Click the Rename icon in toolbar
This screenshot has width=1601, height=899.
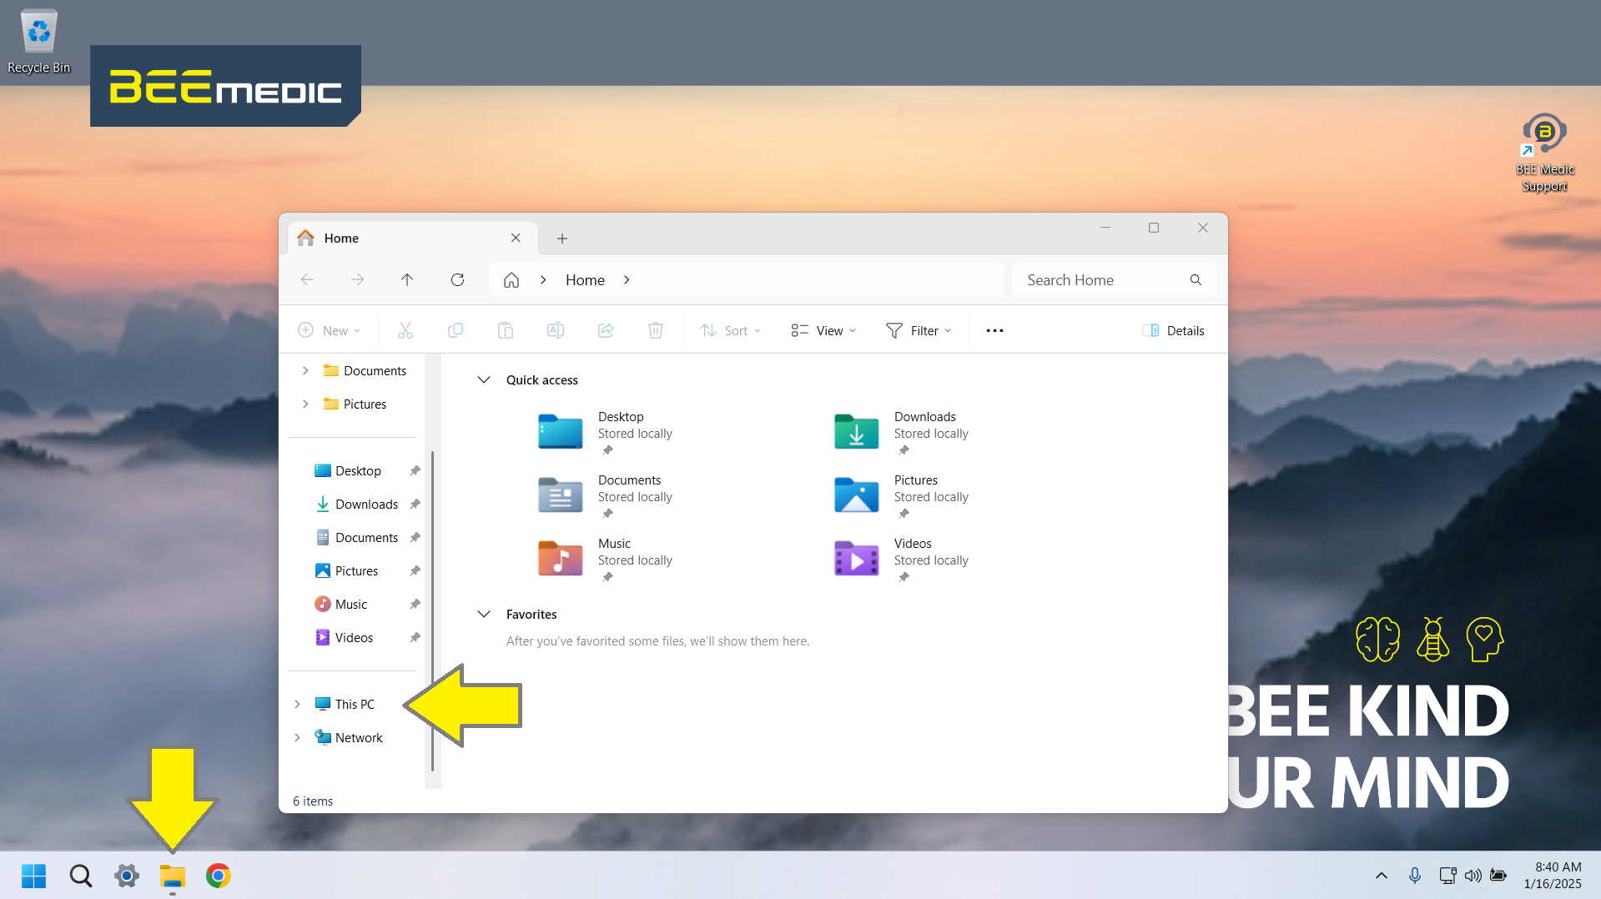(x=556, y=330)
